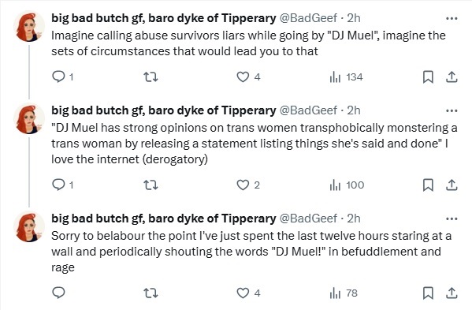Bookmark the first tweet
This screenshot has width=472, height=310.
click(428, 77)
